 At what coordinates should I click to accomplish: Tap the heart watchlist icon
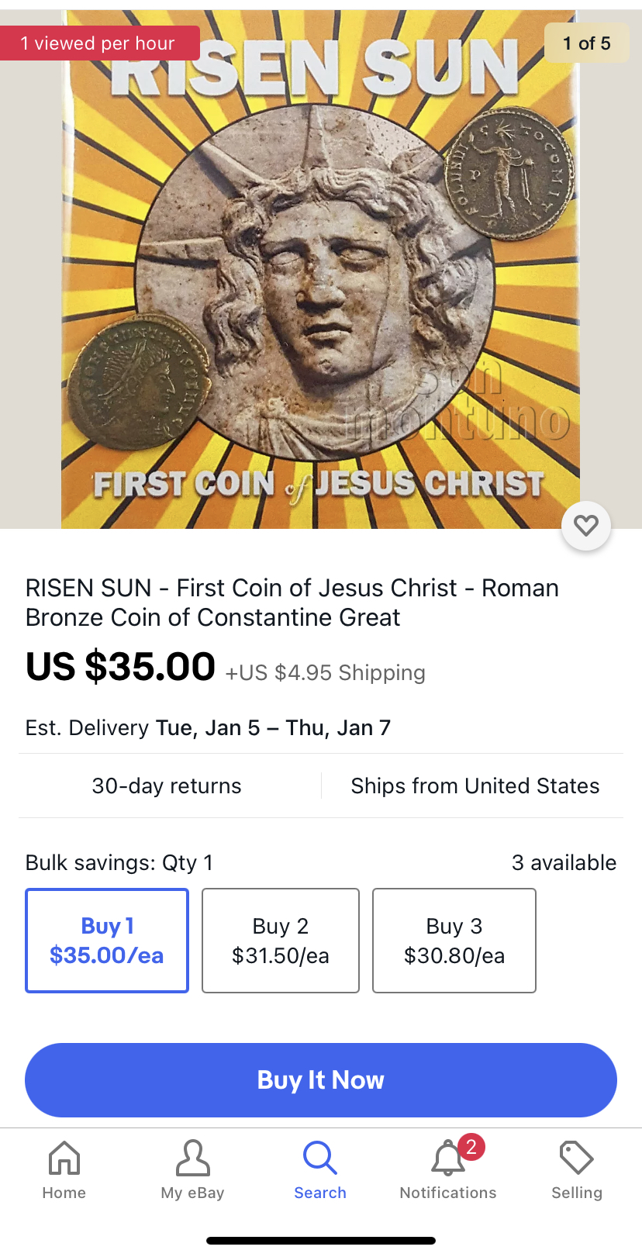(x=586, y=526)
